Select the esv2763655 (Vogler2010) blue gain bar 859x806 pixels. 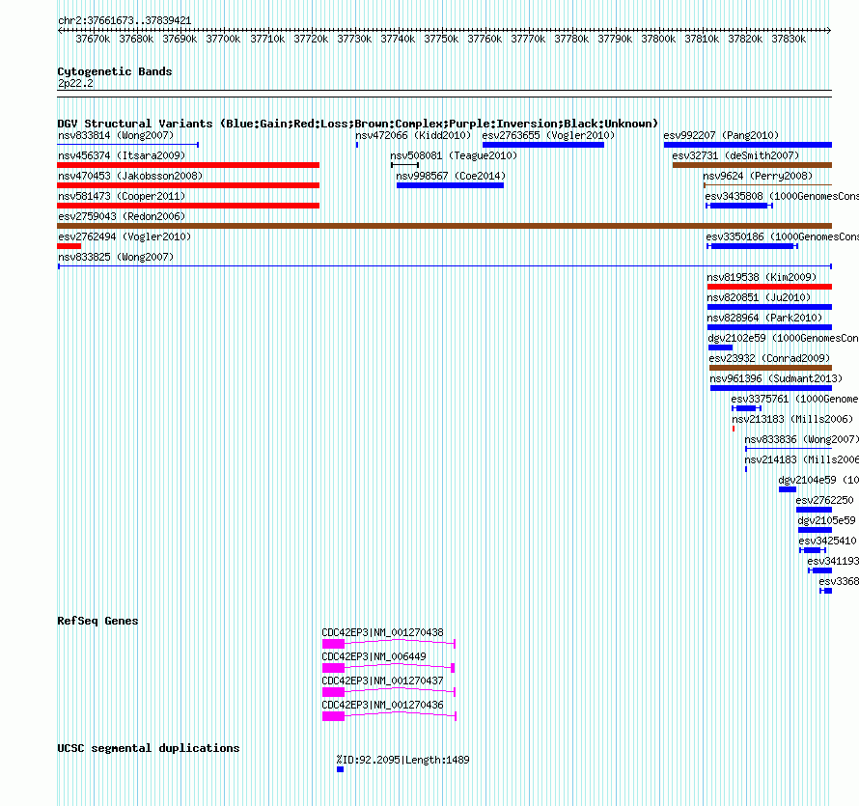tap(543, 145)
